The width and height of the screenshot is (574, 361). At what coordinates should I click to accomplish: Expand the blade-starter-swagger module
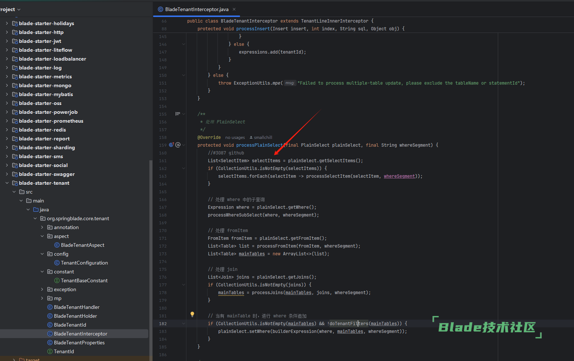7,174
